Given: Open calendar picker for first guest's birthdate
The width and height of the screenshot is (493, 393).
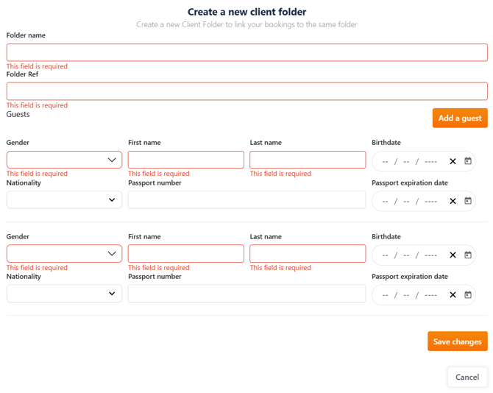Looking at the screenshot, I should tap(467, 160).
